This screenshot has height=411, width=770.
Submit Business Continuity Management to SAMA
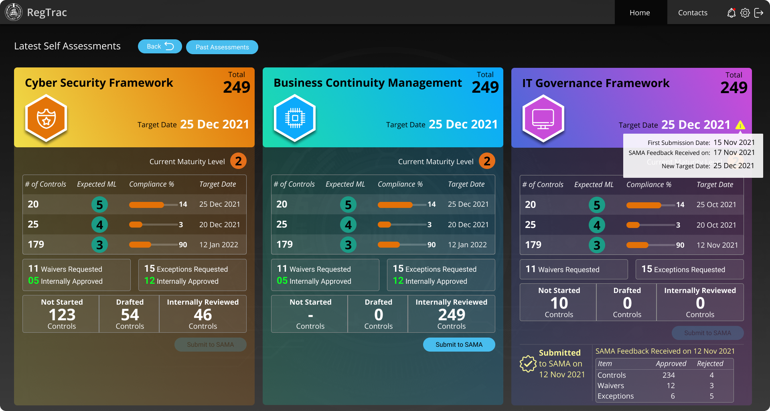coord(459,344)
